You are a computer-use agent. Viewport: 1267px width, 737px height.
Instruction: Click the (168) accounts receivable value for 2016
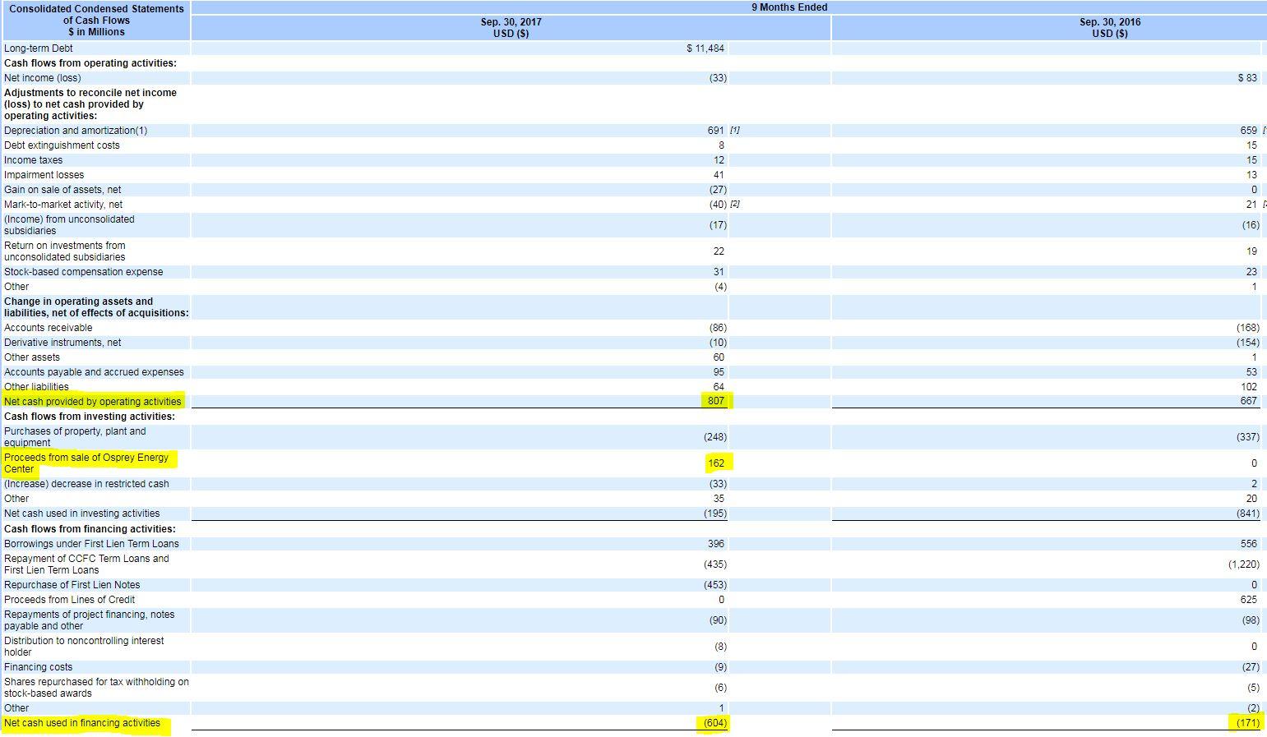(x=1248, y=328)
